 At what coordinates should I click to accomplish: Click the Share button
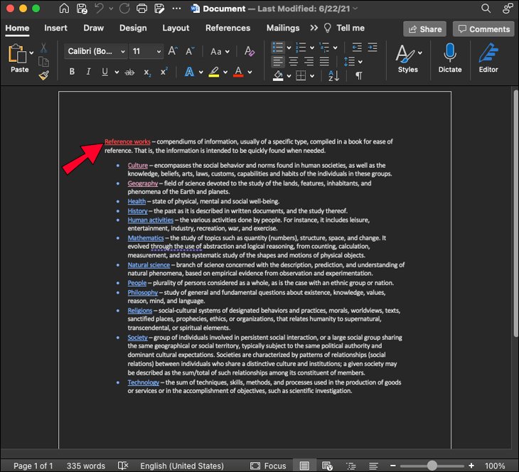[x=424, y=29]
